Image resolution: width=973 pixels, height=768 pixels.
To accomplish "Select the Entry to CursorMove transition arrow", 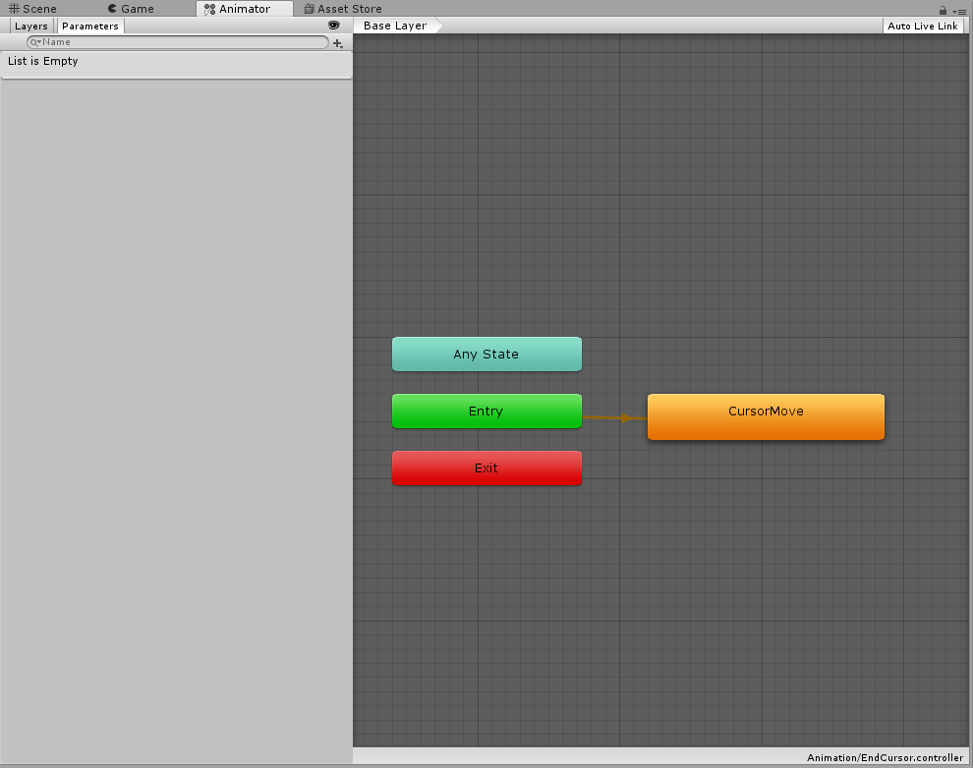I will tap(625, 417).
